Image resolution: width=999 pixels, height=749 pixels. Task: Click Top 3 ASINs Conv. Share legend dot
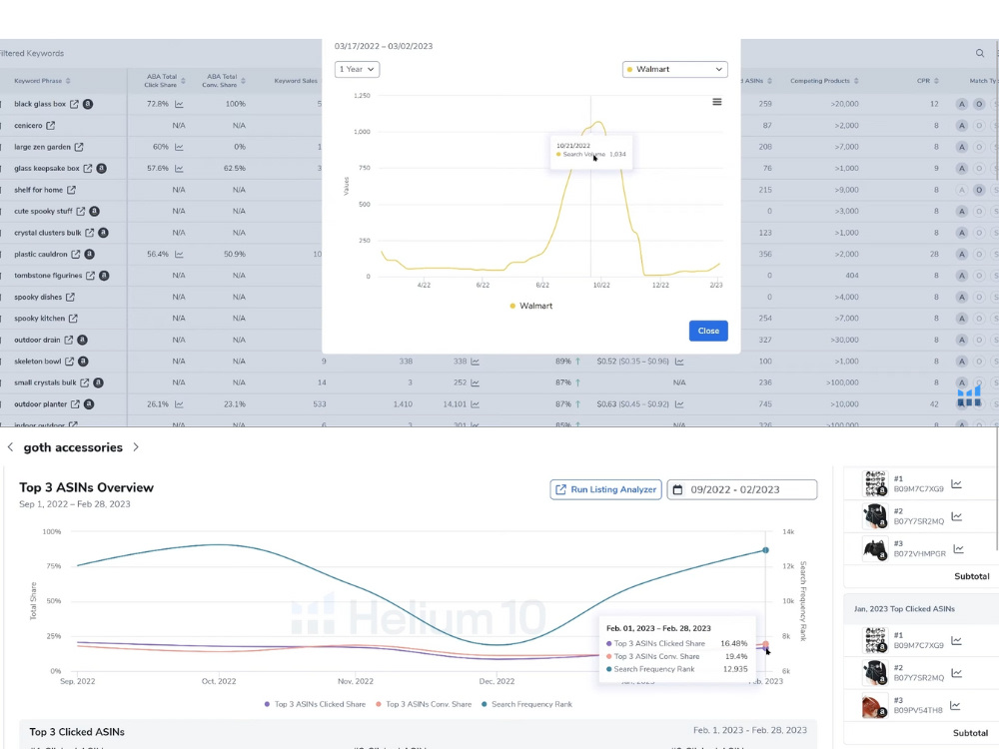[379, 704]
